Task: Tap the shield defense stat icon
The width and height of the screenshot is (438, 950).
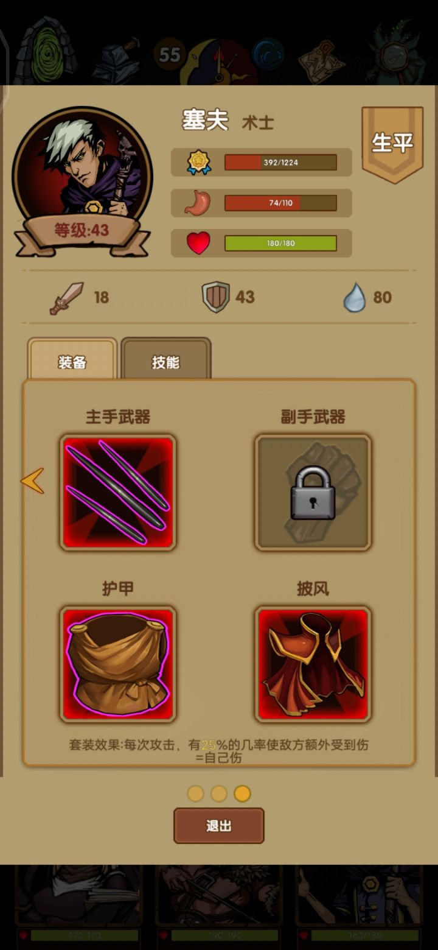Action: 215,297
